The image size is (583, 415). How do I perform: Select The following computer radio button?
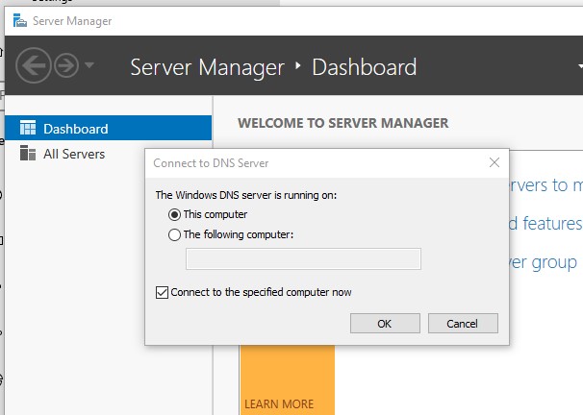174,234
